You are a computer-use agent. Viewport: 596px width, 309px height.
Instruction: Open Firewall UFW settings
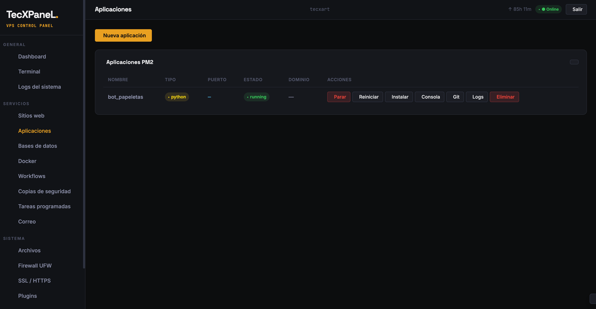[35, 266]
